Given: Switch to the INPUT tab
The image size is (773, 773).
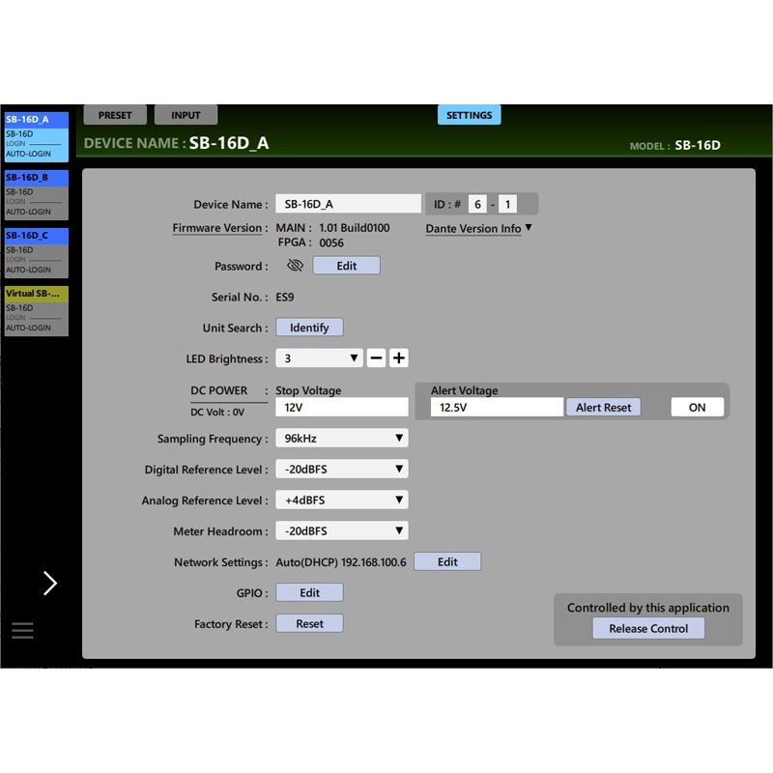Looking at the screenshot, I should tap(186, 115).
